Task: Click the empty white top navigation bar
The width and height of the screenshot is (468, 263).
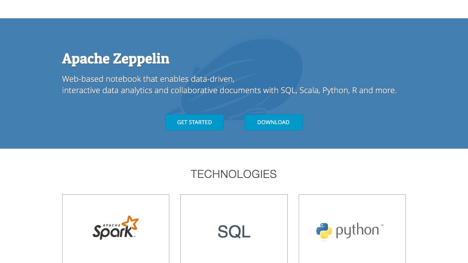Action: (234, 9)
